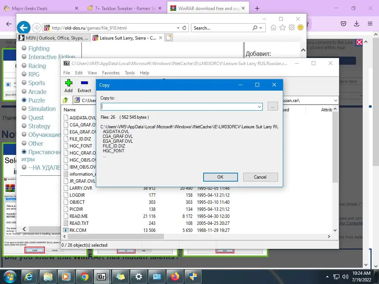Open the 7-Zip File menu
Screen dimensions: 379x284
[x=67, y=73]
